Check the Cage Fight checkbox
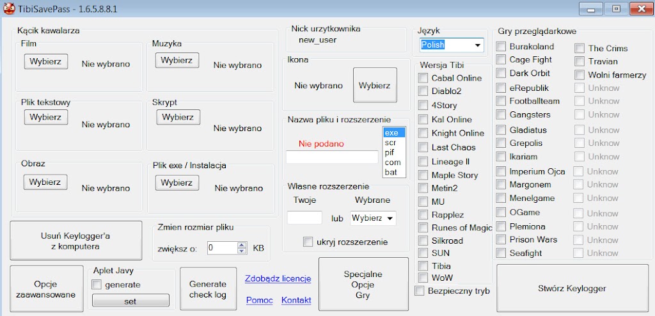Viewport: 655px width, 316px height. (501, 59)
